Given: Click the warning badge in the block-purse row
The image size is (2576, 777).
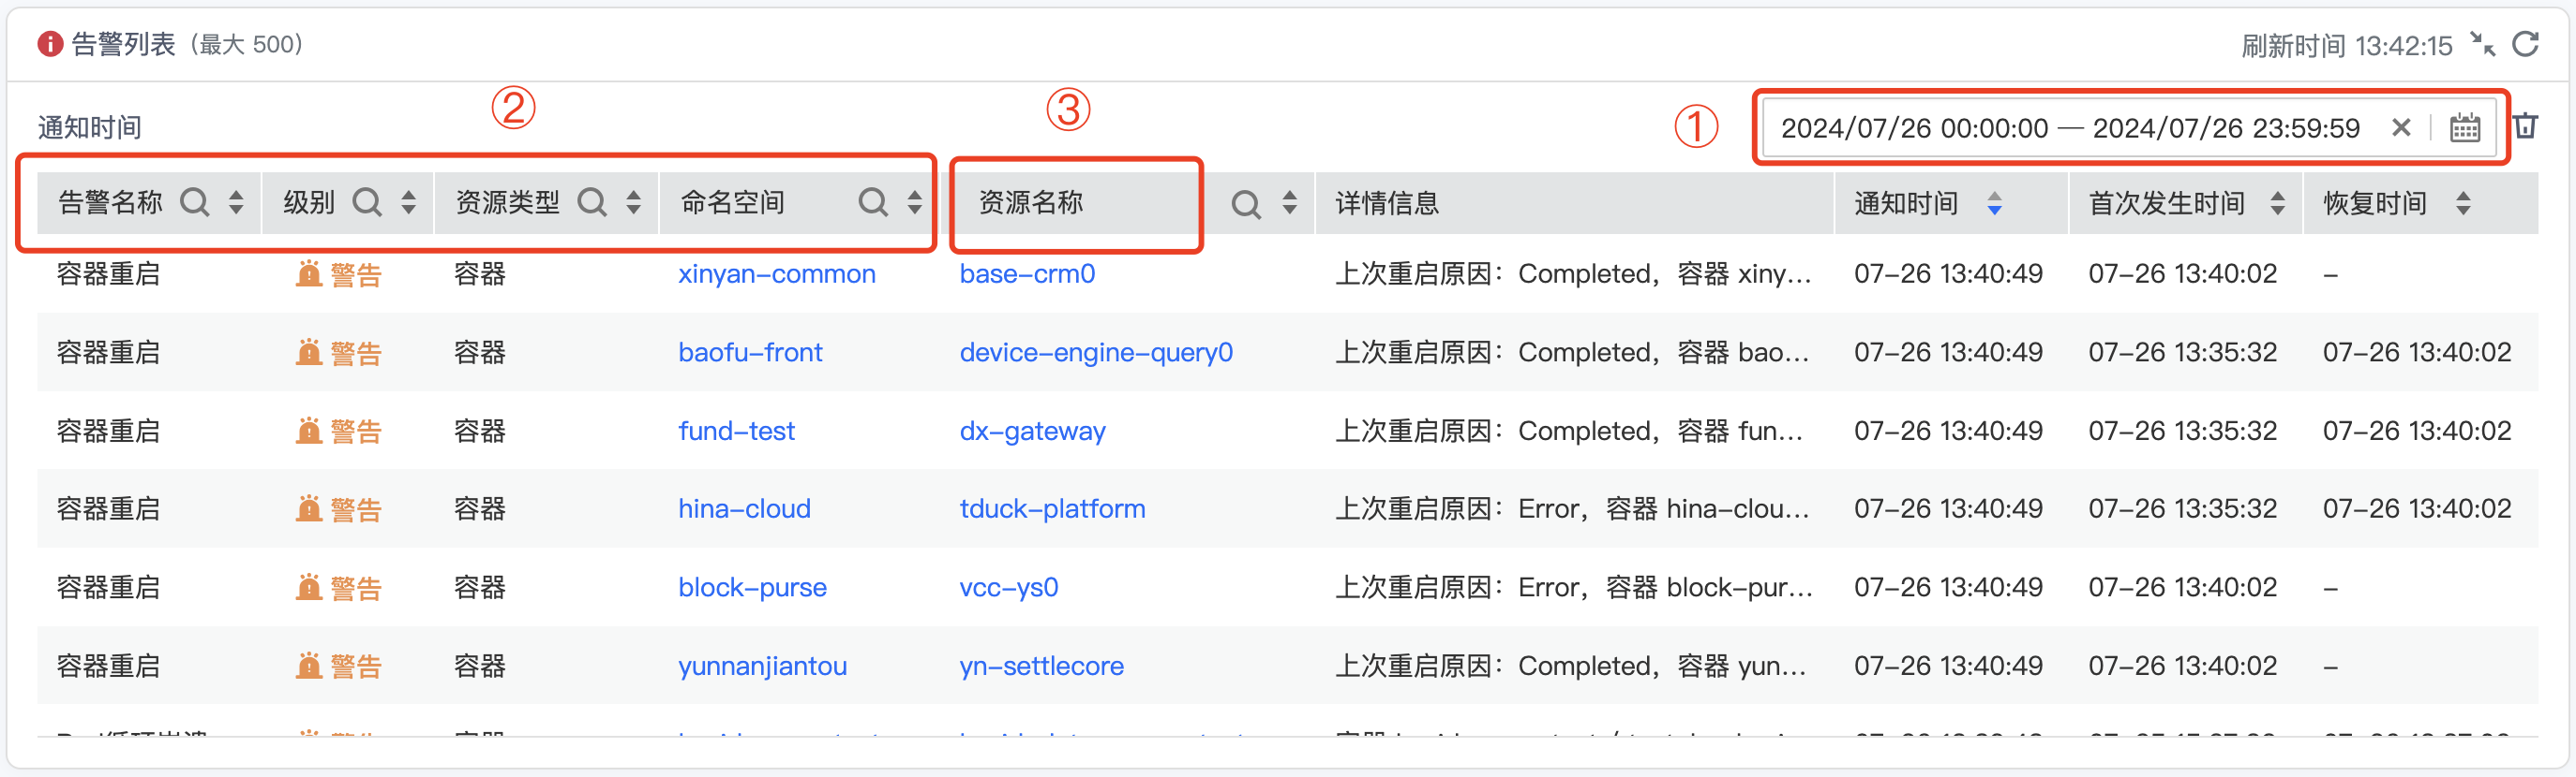Looking at the screenshot, I should click(338, 588).
